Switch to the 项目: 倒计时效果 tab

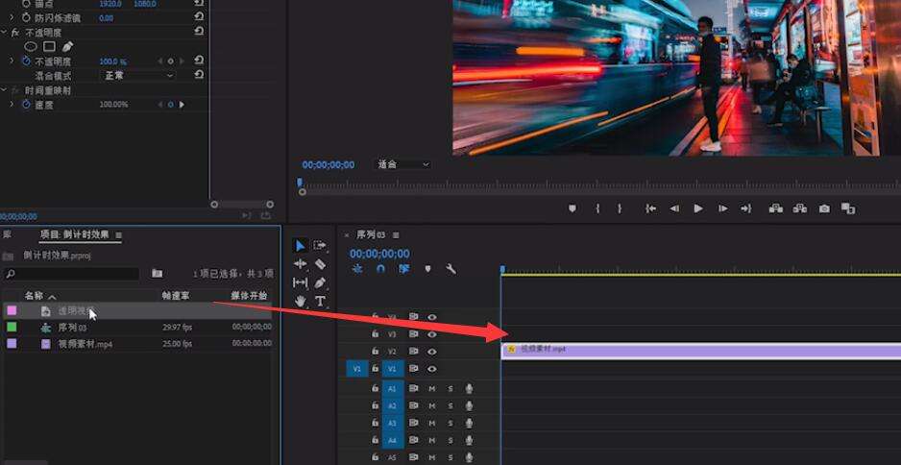[x=74, y=234]
